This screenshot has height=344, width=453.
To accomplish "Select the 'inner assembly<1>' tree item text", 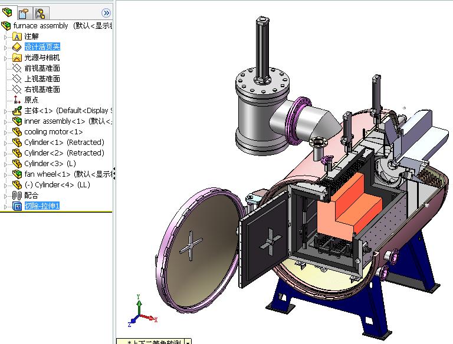I will click(55, 121).
